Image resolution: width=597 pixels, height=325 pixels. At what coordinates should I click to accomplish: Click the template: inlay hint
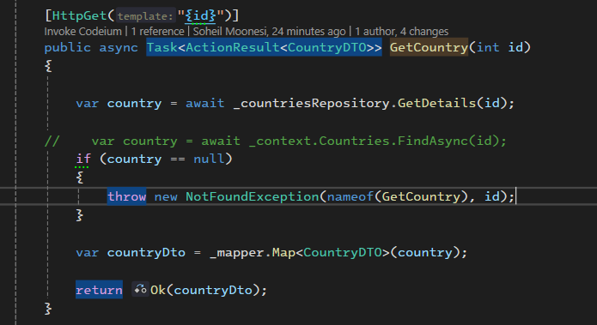point(145,16)
